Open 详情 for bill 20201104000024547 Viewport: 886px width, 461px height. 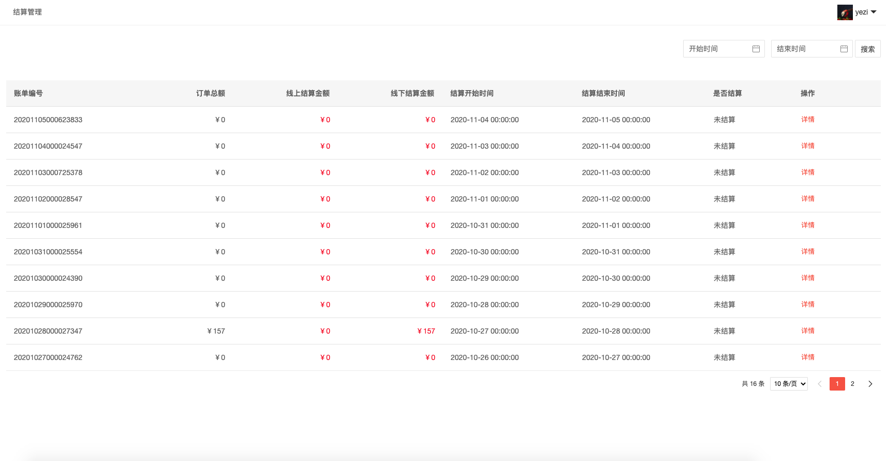tap(807, 146)
